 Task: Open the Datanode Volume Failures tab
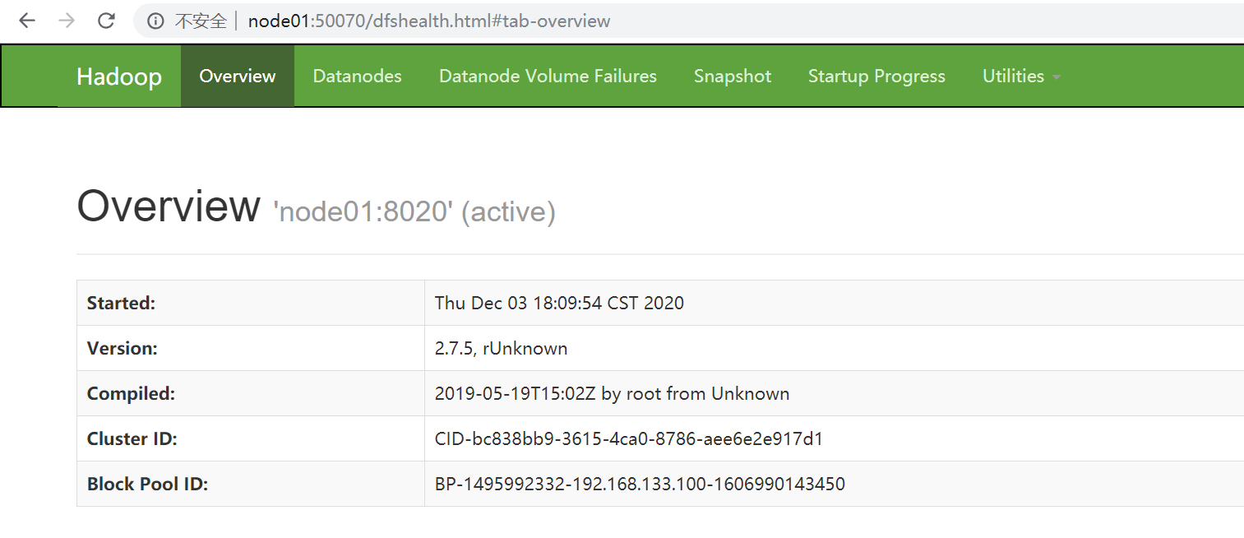548,76
